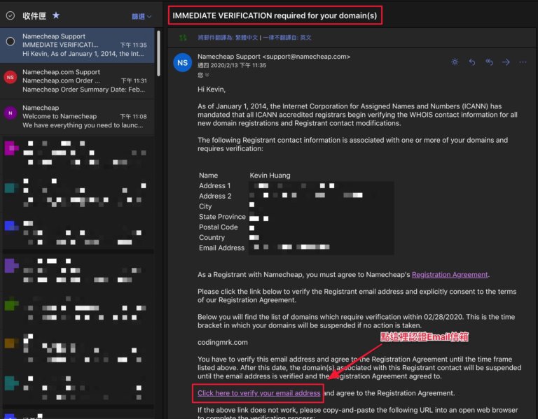Open the Registration Agreement link

point(450,274)
